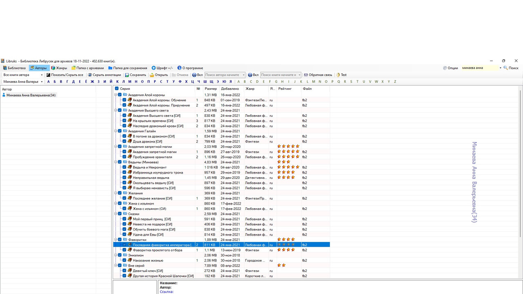Open Опции settings

[x=450, y=68]
